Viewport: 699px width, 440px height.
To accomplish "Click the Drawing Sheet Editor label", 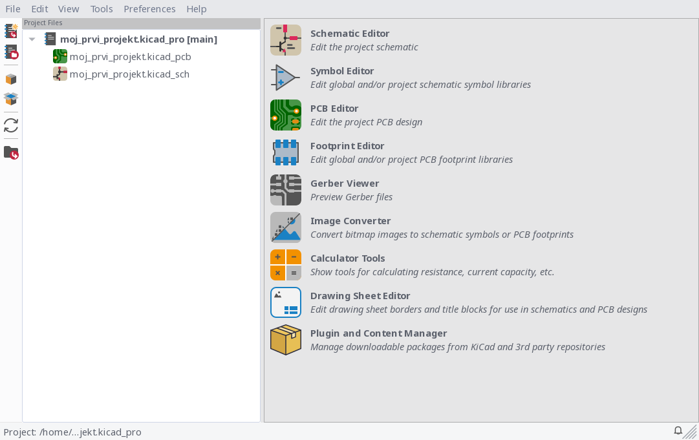I will click(x=360, y=296).
